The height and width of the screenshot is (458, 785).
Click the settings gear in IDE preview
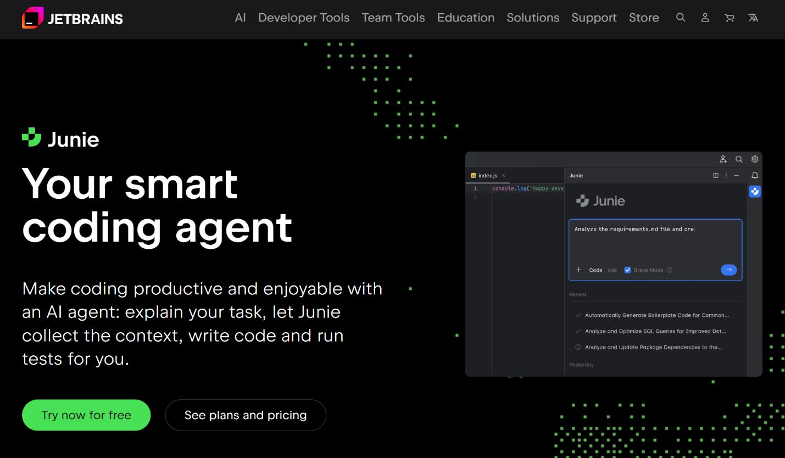755,159
